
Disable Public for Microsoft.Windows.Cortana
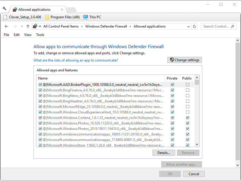pyautogui.click(x=187, y=117)
